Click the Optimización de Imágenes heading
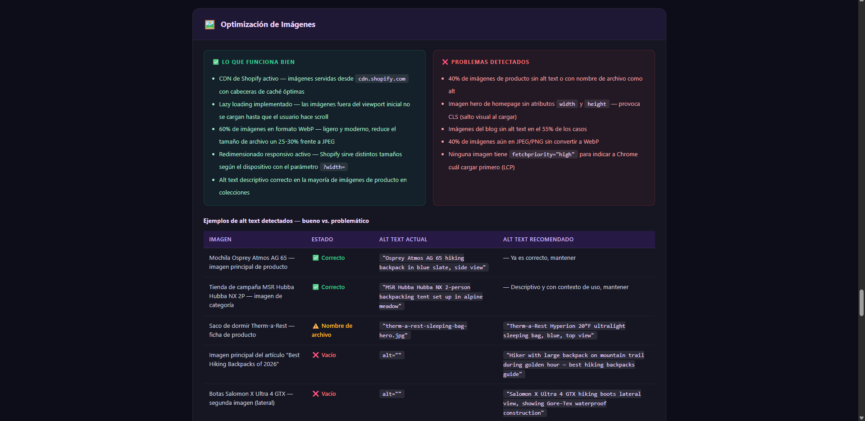865x421 pixels. 268,24
